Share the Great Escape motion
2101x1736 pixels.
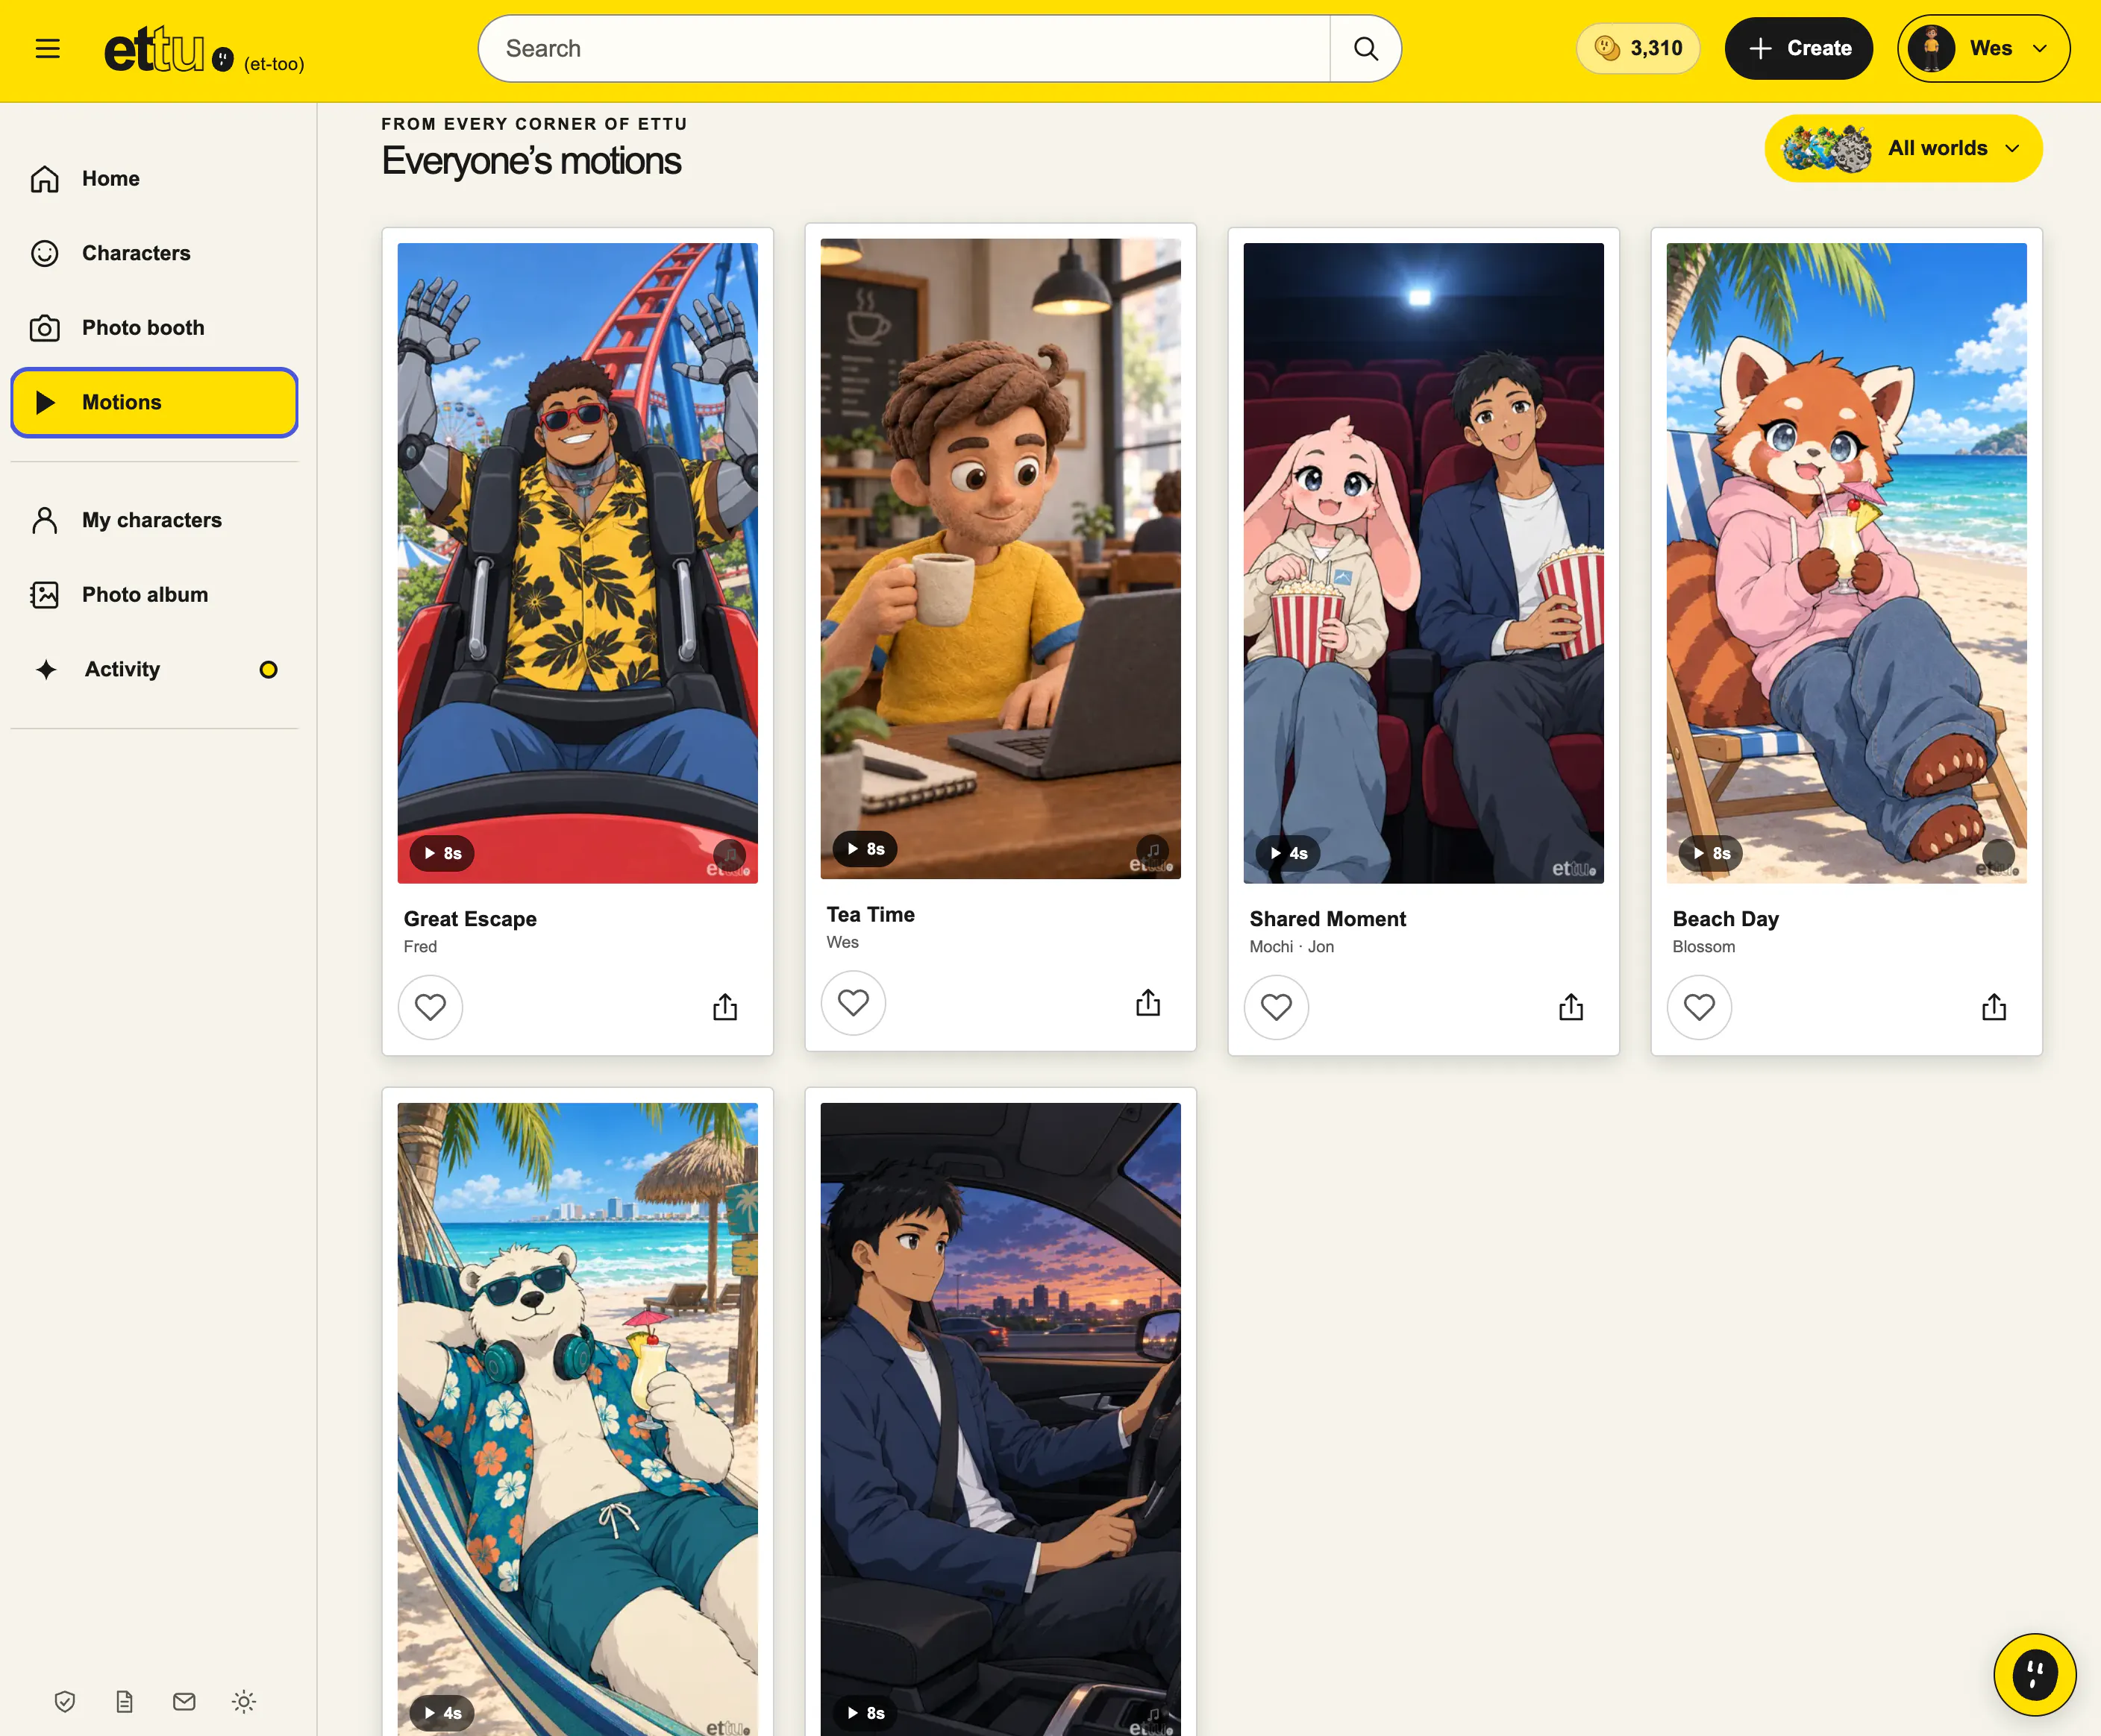pos(725,1006)
